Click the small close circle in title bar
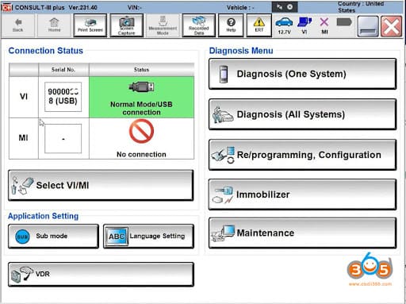This screenshot has width=406, height=304. tap(290, 7)
